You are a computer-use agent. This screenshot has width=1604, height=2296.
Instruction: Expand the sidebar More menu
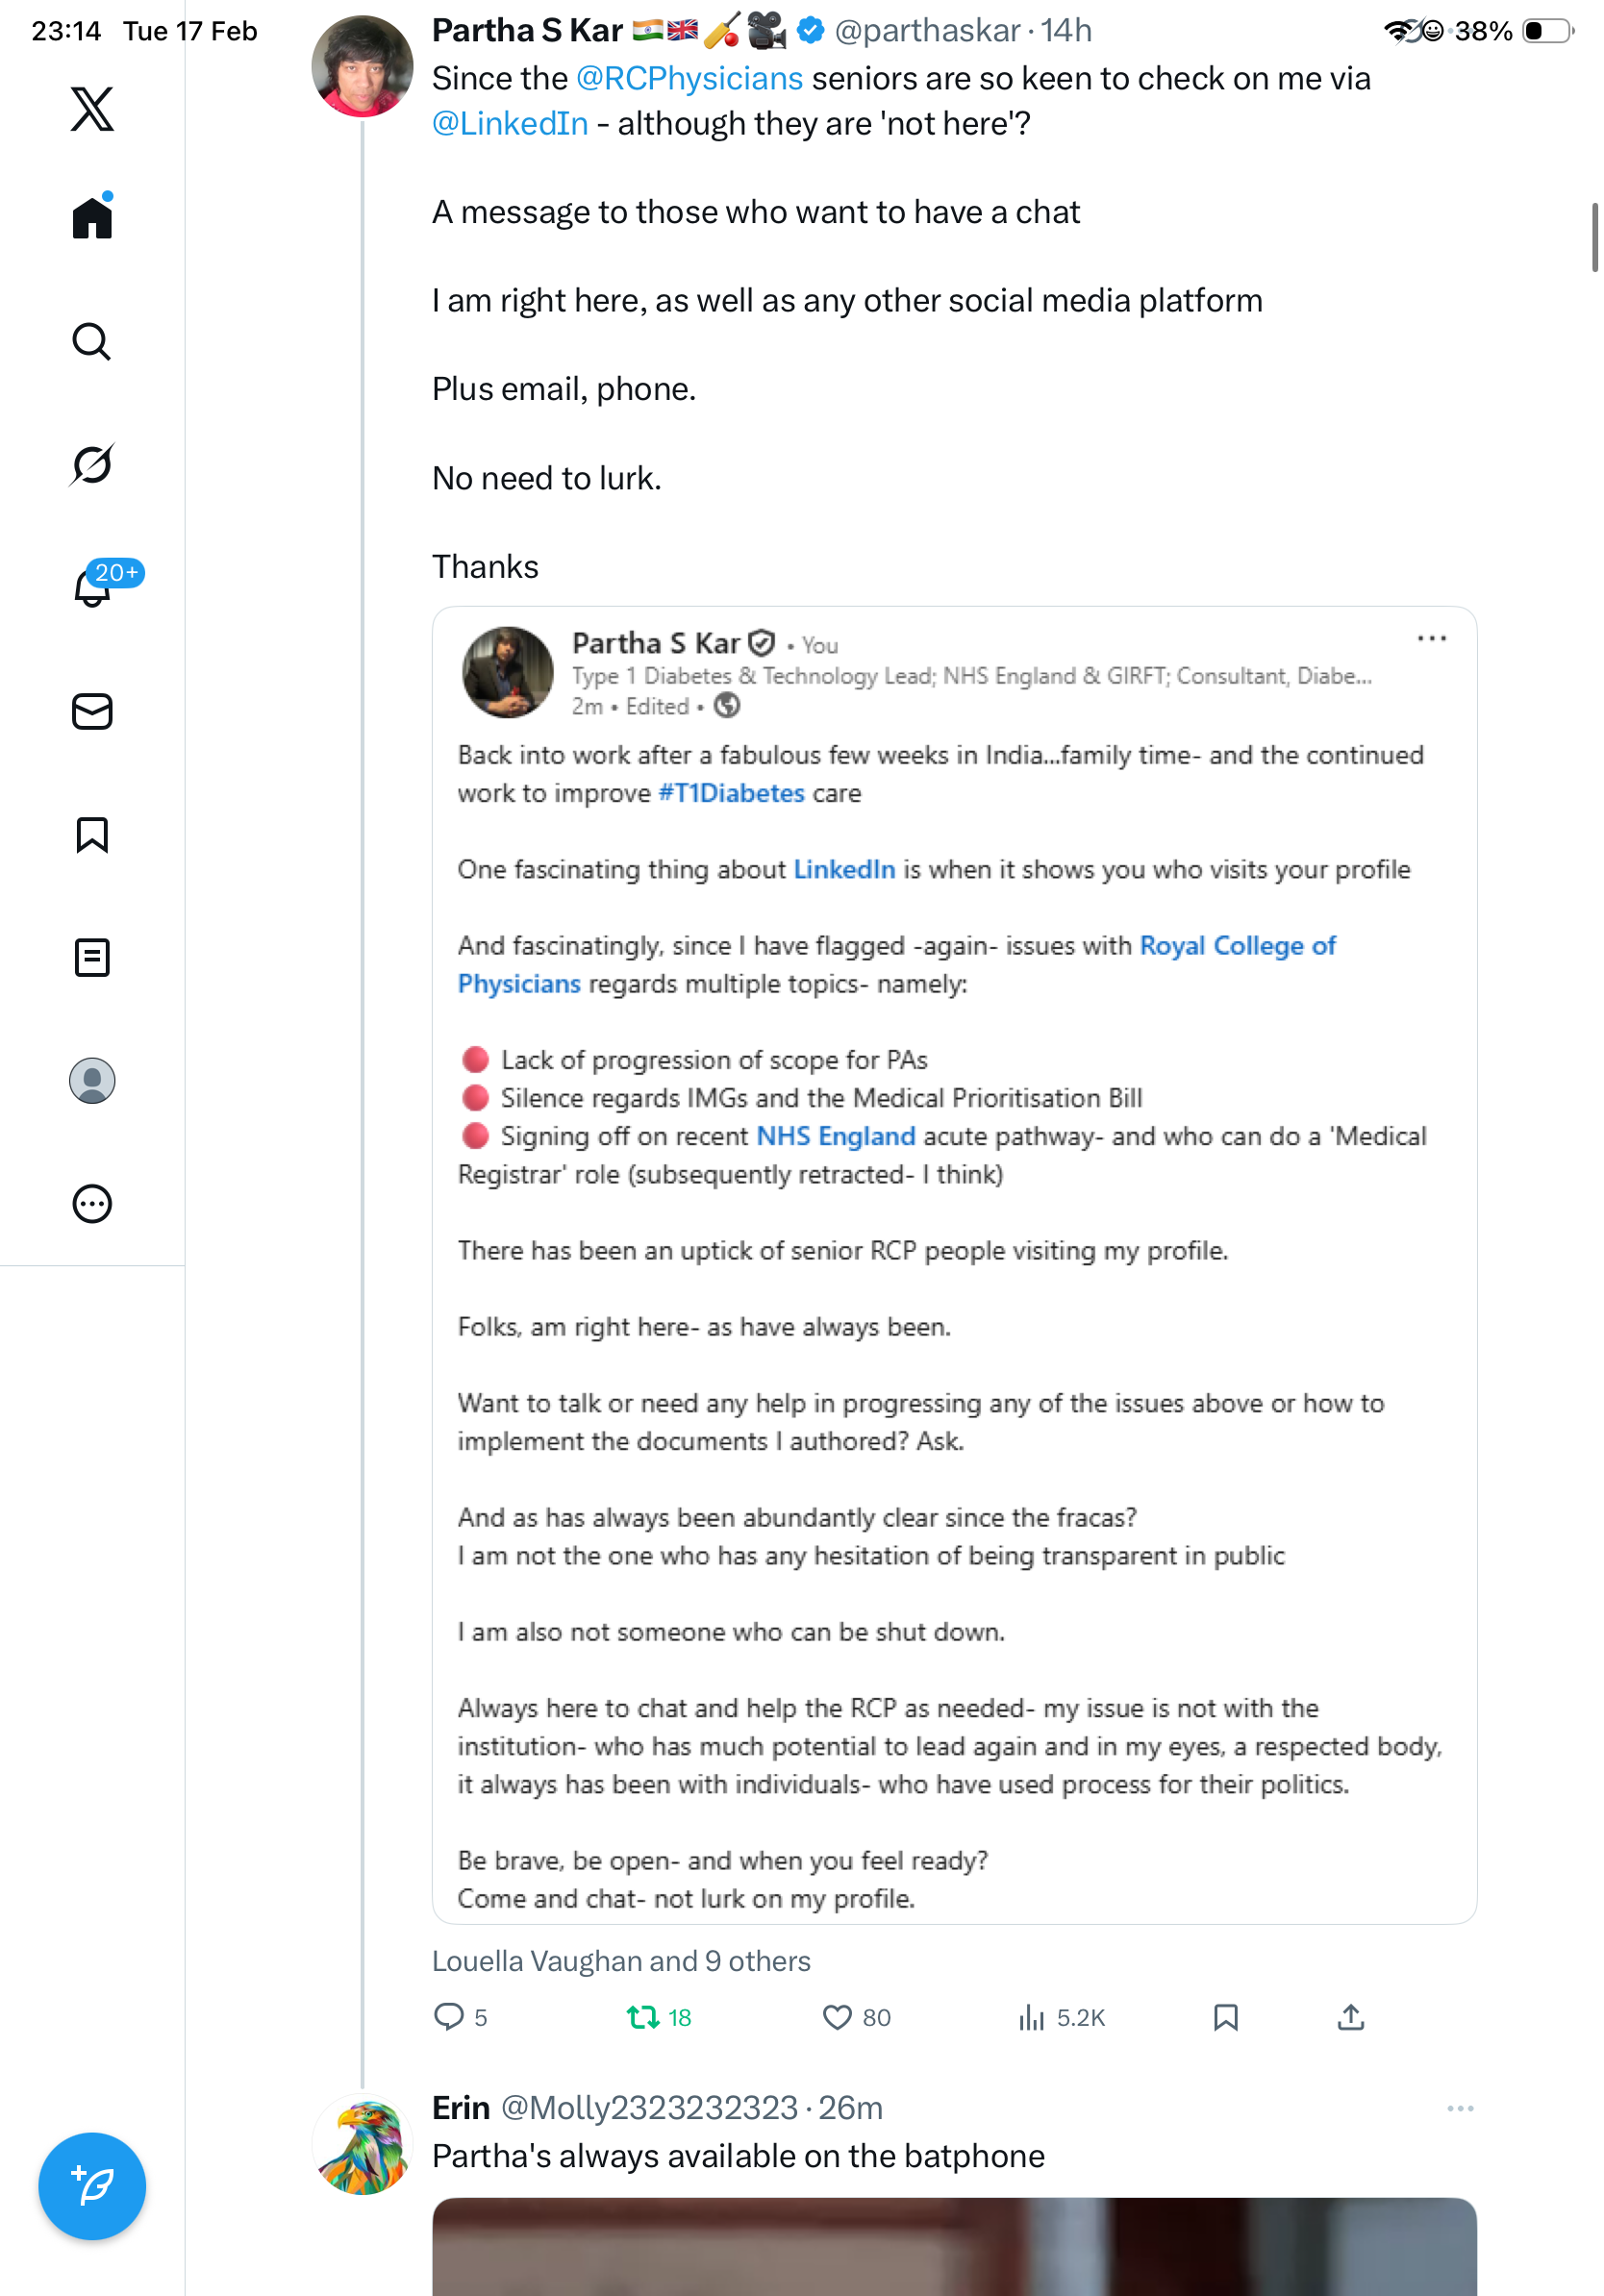tap(92, 1204)
